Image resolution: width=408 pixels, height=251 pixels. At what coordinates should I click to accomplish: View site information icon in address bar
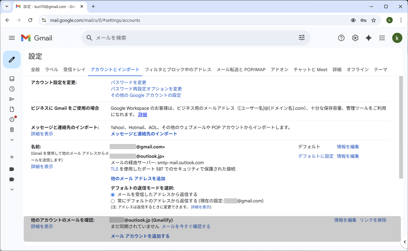click(44, 20)
